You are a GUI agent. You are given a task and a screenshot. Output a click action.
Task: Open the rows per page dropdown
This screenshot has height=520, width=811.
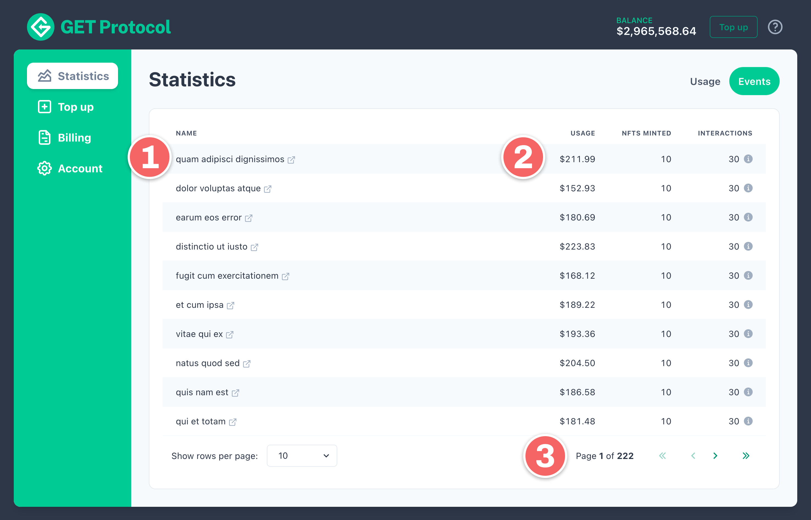click(x=302, y=456)
